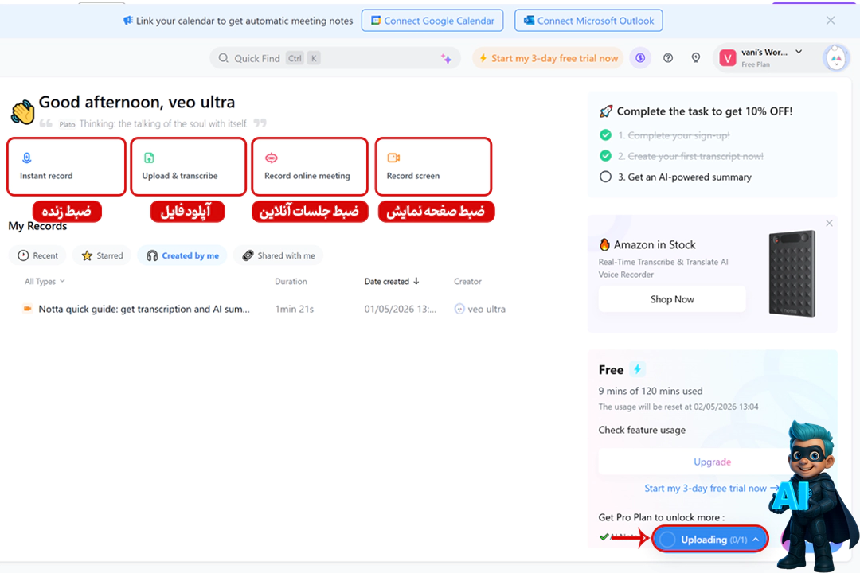
Task: Open Upload & transcribe card
Action: tap(188, 167)
